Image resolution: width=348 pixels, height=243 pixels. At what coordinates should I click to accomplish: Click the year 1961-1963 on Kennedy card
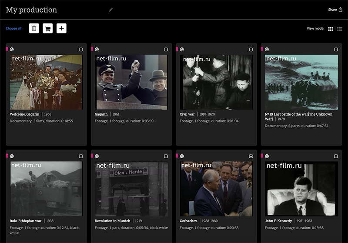tap(304, 221)
